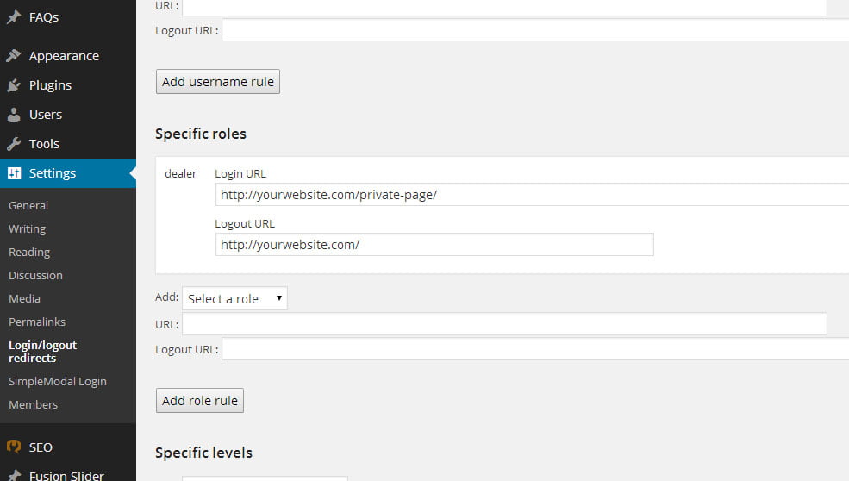Click the Users person icon
The height and width of the screenshot is (481, 849).
pyautogui.click(x=14, y=115)
